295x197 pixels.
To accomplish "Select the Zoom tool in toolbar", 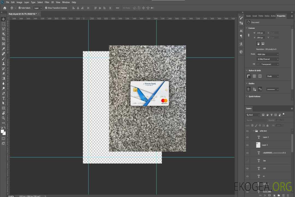I will tap(4, 118).
